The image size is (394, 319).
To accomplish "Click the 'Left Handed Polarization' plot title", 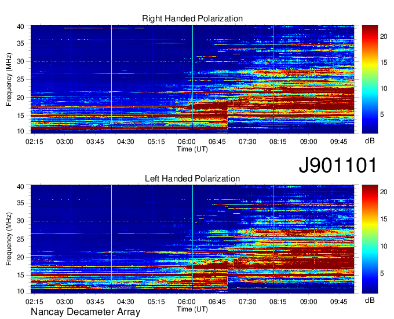I will click(x=192, y=179).
